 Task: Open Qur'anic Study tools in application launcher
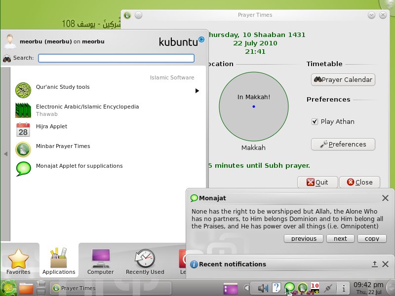(x=62, y=87)
